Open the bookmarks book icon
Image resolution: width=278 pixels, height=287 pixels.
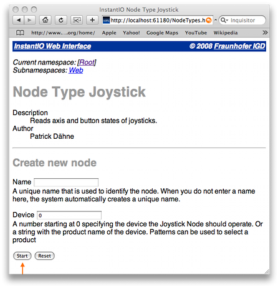click(20, 33)
